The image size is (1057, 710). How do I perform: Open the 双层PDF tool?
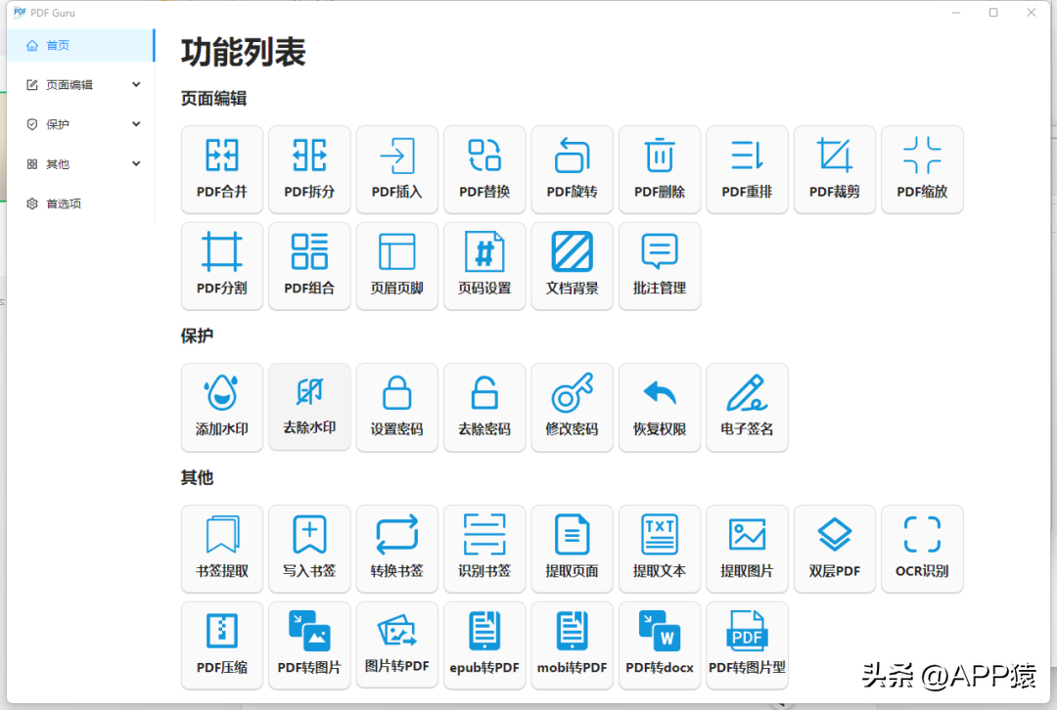835,549
